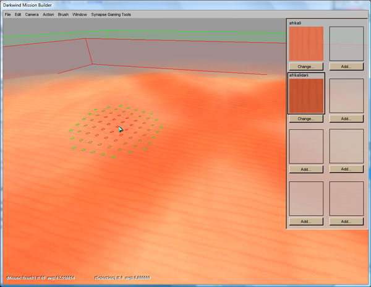The width and height of the screenshot is (371, 287).
Task: Open the File menu
Action: tap(8, 14)
